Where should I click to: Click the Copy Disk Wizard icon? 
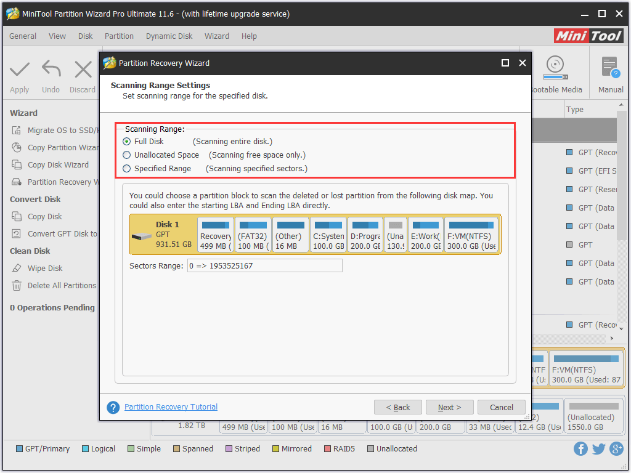click(17, 165)
